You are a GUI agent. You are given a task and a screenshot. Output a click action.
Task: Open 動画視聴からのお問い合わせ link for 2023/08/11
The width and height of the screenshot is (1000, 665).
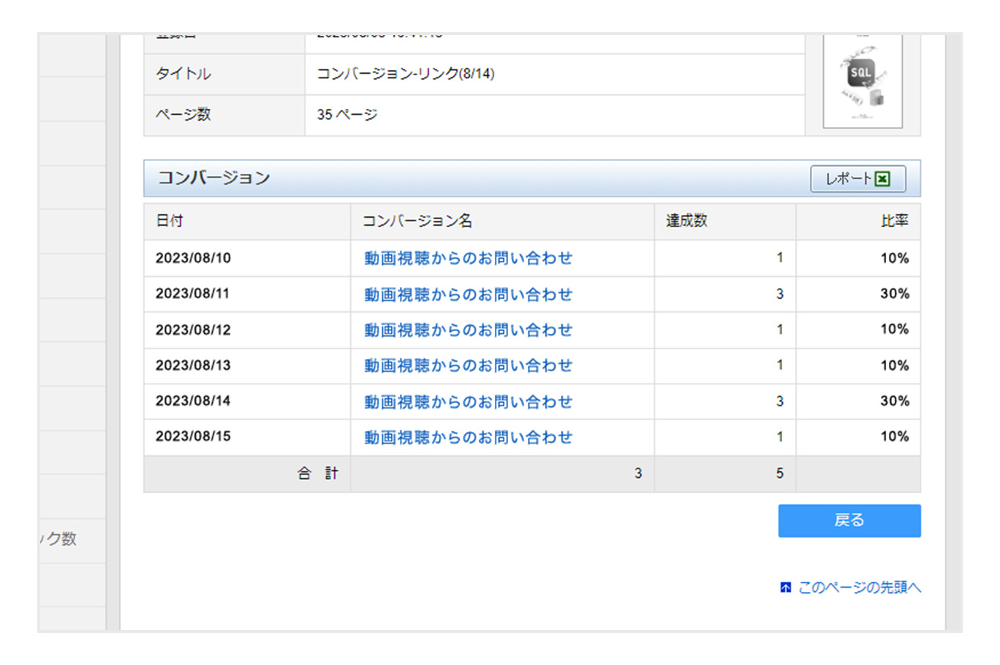pos(468,294)
